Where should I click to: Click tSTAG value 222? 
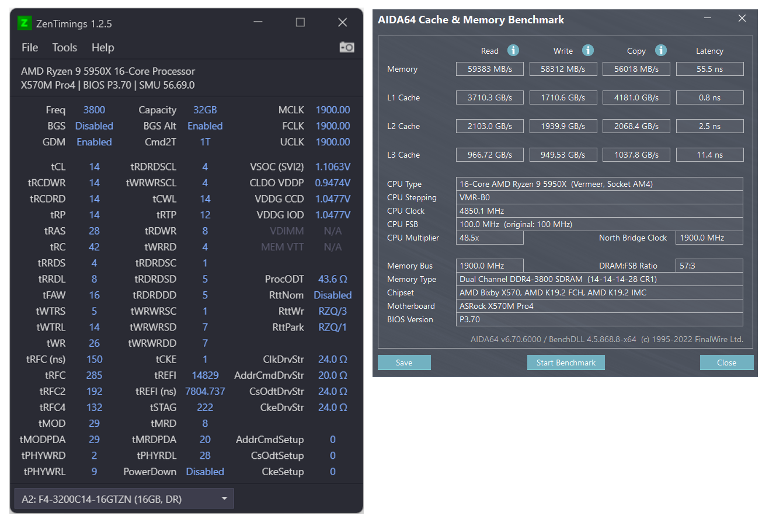[x=205, y=407]
